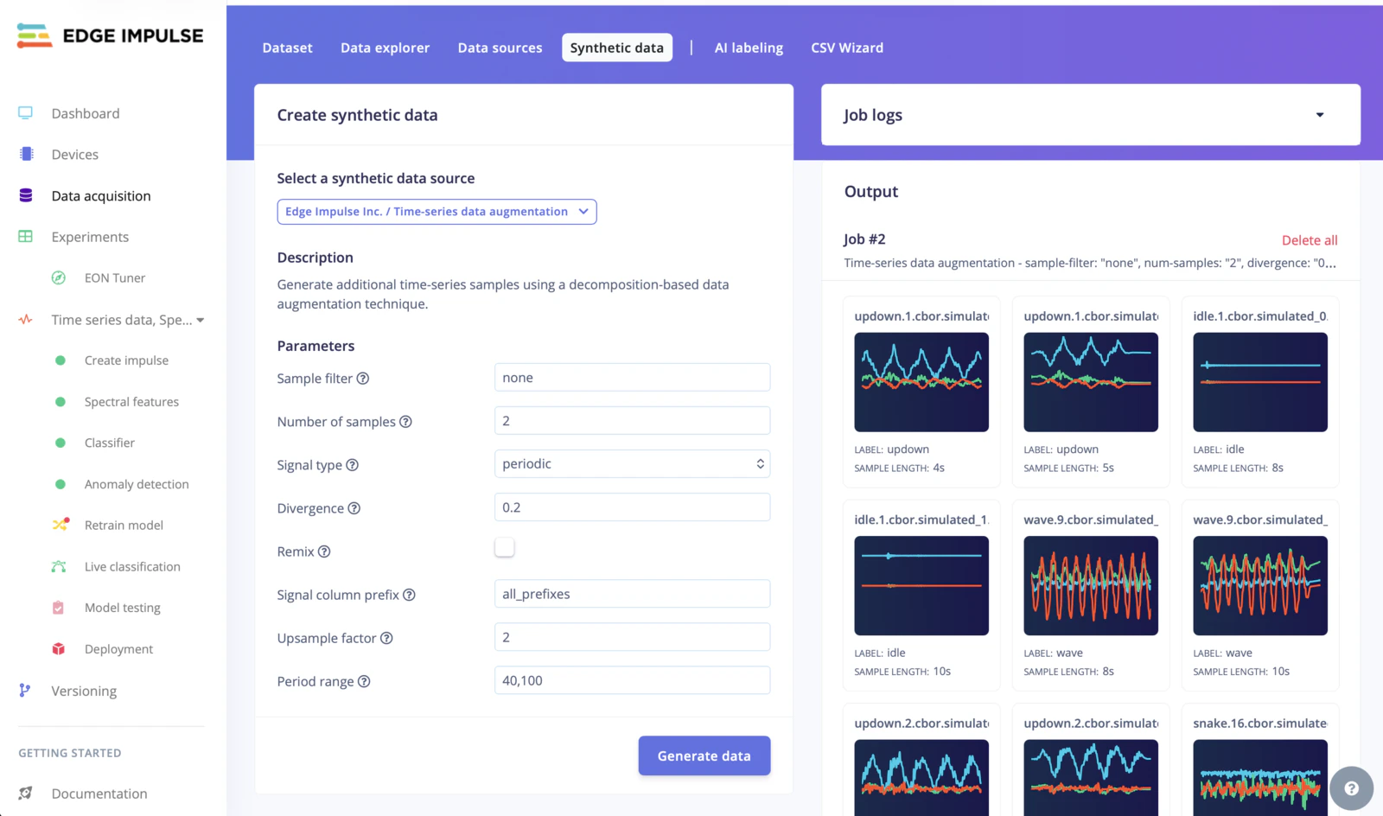Open the CSV Wizard tab
The image size is (1383, 816).
[x=847, y=48]
